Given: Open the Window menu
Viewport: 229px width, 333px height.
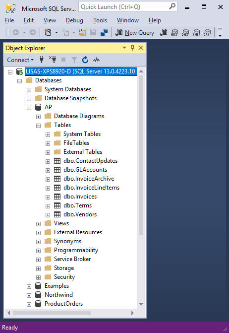Looking at the screenshot, I should pos(128,20).
